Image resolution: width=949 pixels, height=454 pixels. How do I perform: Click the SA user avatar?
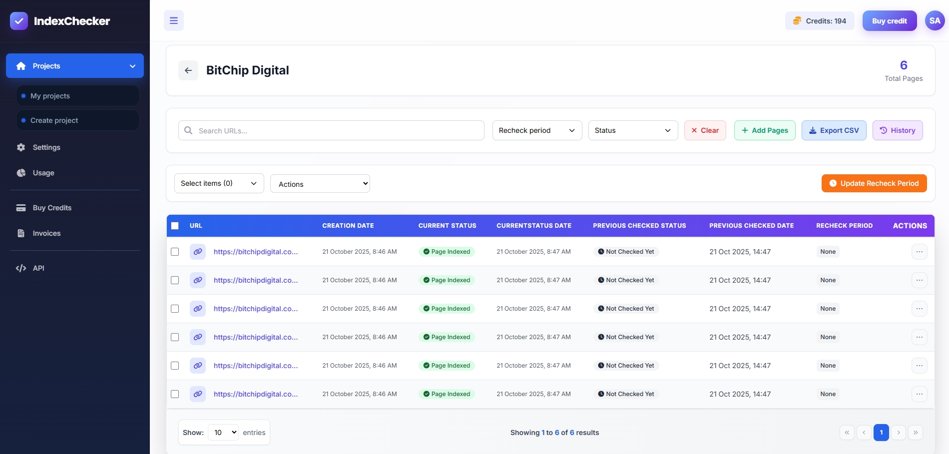(x=935, y=21)
